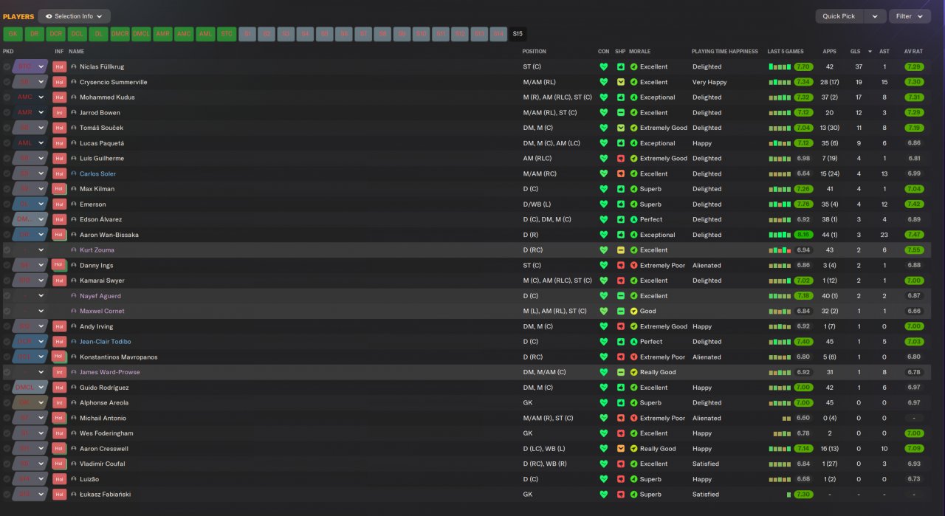Click the Quick Pick button

tap(839, 16)
